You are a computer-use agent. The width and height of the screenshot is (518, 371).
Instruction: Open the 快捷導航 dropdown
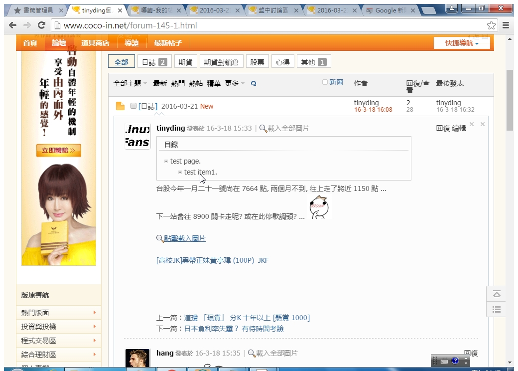click(x=462, y=43)
